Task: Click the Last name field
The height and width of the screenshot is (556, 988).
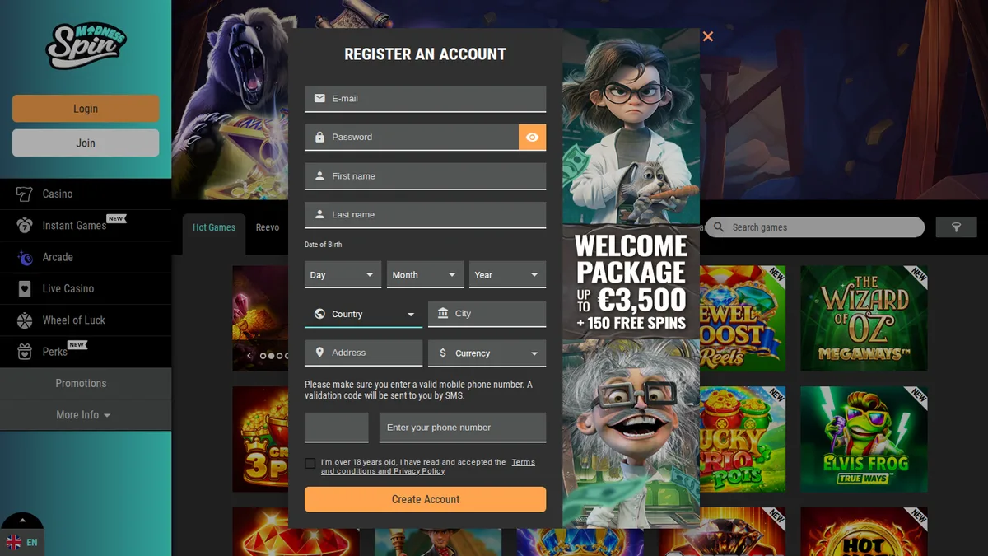Action: coord(425,215)
